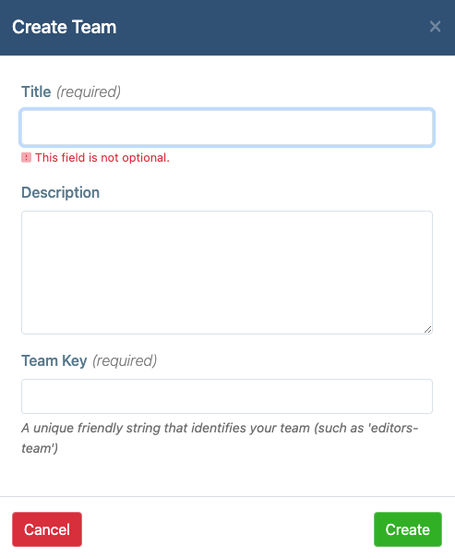The image size is (455, 559).
Task: Click "This field is not optional." error message
Action: click(x=102, y=158)
